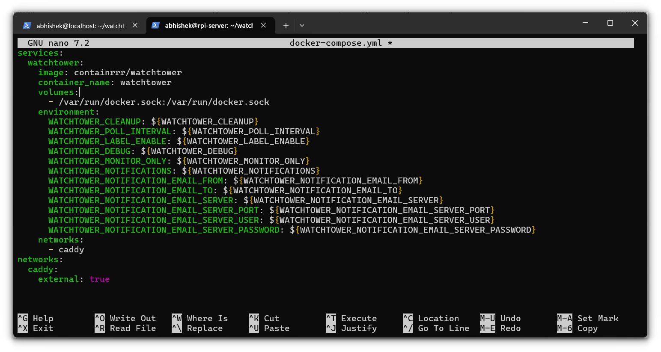Expand the new tab profile dropdown
The width and height of the screenshot is (661, 352).
tap(302, 25)
